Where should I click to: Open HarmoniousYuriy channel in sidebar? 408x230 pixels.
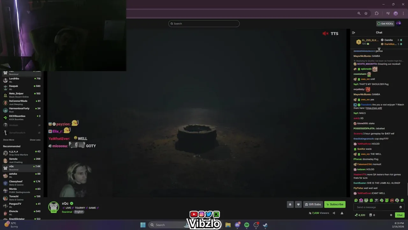[22, 110]
